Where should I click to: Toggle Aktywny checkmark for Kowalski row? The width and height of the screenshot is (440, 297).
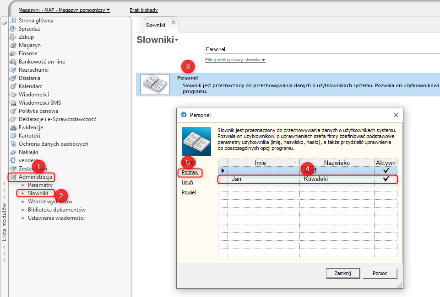[x=386, y=179]
